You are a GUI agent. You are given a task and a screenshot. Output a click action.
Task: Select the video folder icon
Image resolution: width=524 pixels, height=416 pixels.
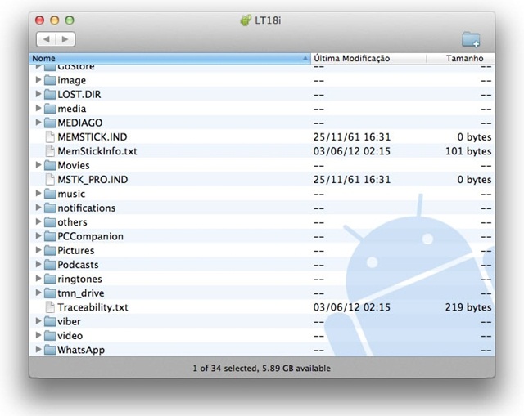(50, 336)
